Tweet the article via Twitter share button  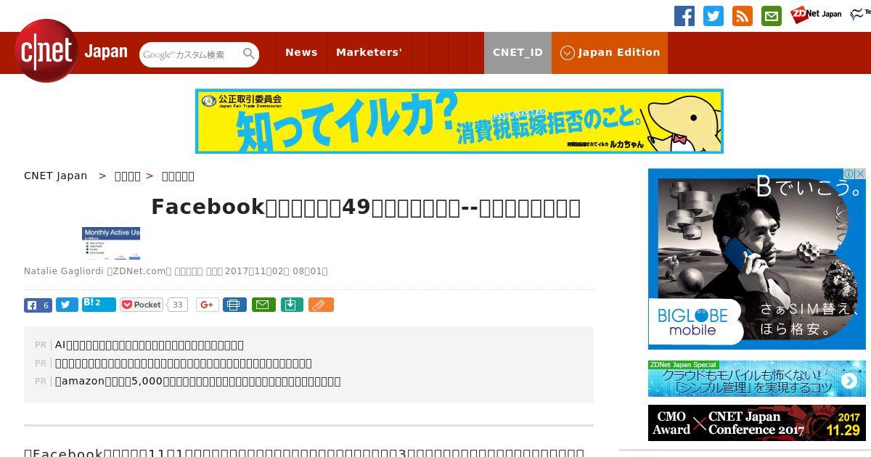click(x=67, y=305)
